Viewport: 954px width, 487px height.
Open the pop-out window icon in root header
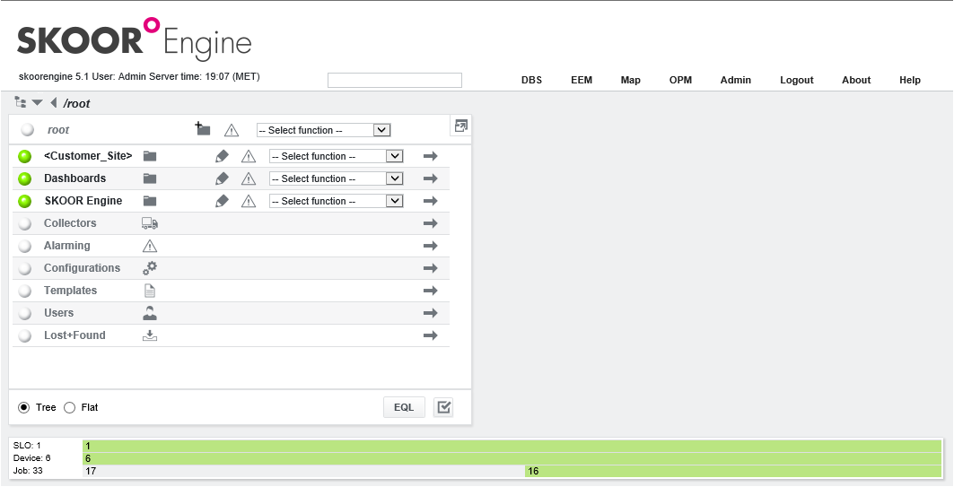tap(461, 126)
